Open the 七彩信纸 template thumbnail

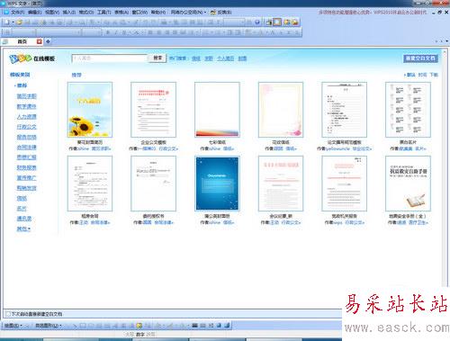pyautogui.click(x=217, y=110)
